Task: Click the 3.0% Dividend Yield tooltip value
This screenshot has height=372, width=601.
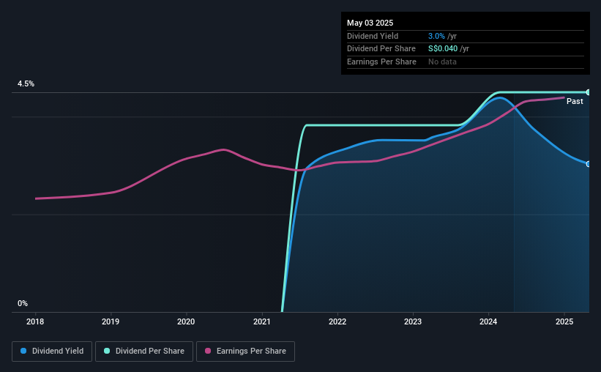Action: coord(436,36)
